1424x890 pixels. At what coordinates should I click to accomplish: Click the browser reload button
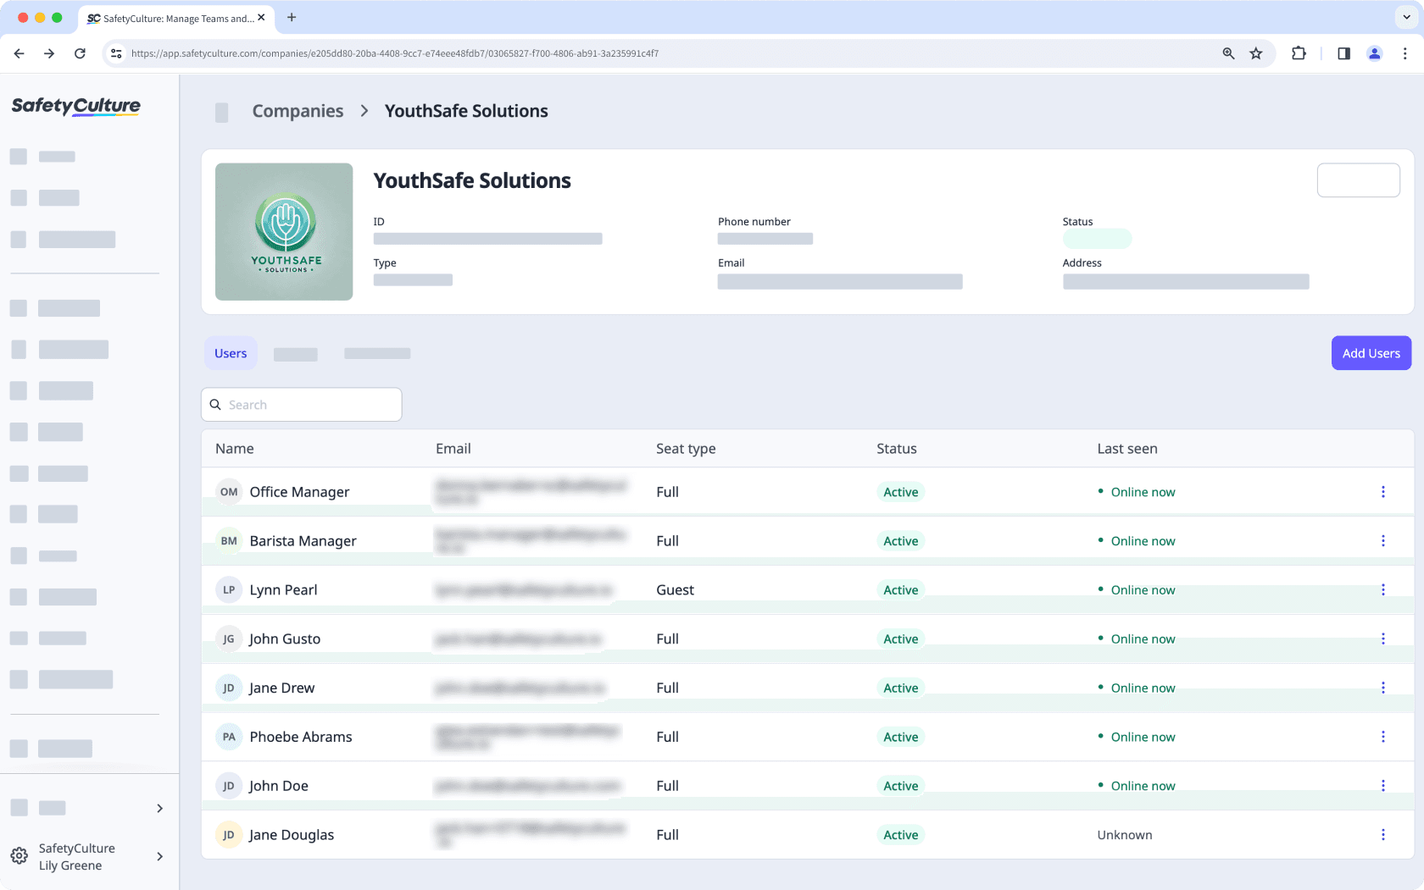[x=80, y=53]
